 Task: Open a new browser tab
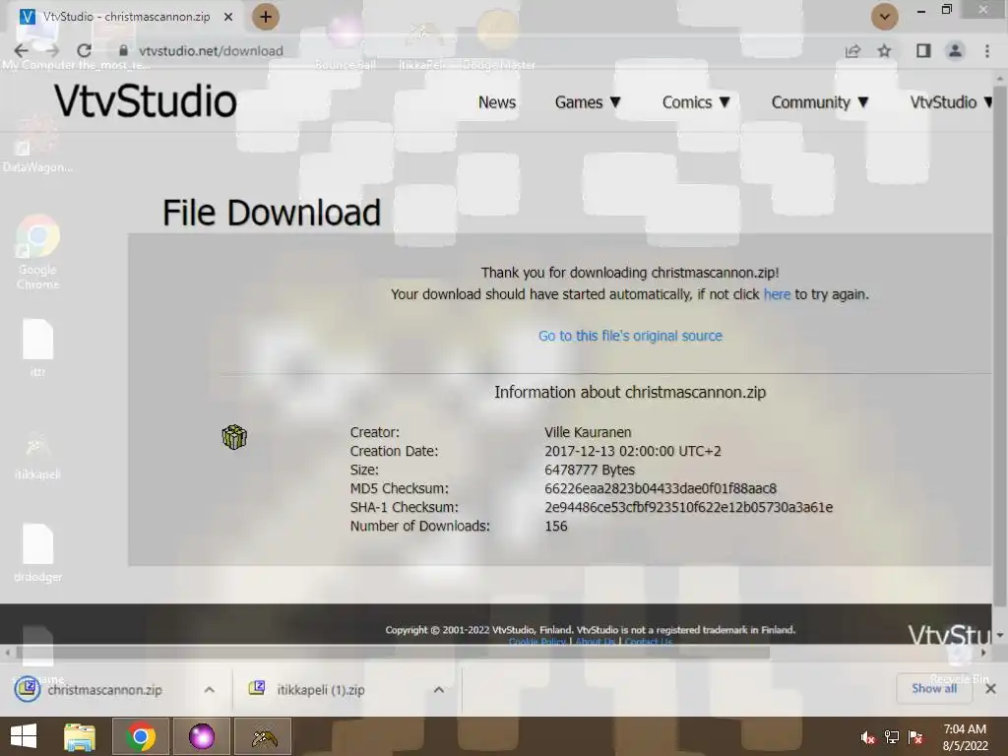266,17
